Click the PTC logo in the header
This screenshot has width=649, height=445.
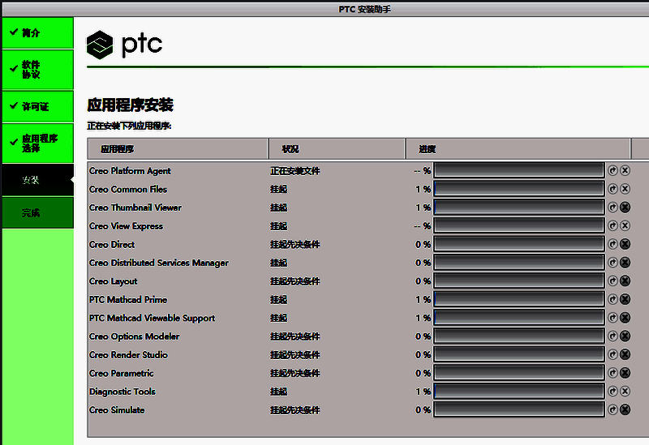pos(124,45)
